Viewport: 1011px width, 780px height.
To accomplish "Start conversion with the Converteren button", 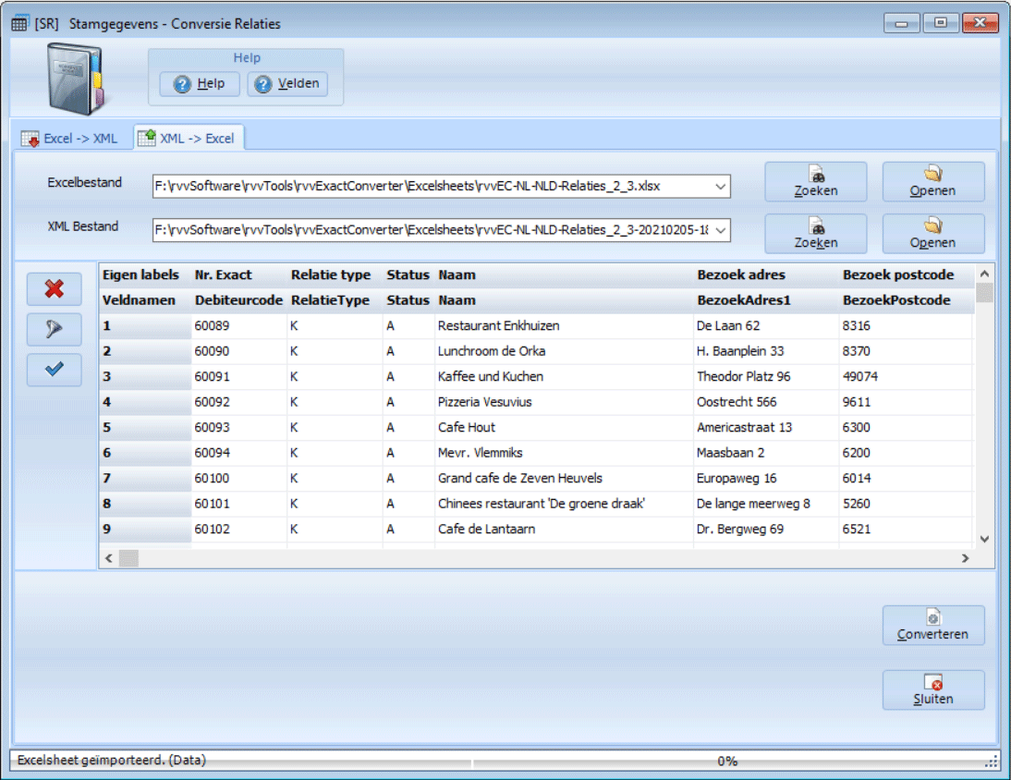I will (x=933, y=626).
